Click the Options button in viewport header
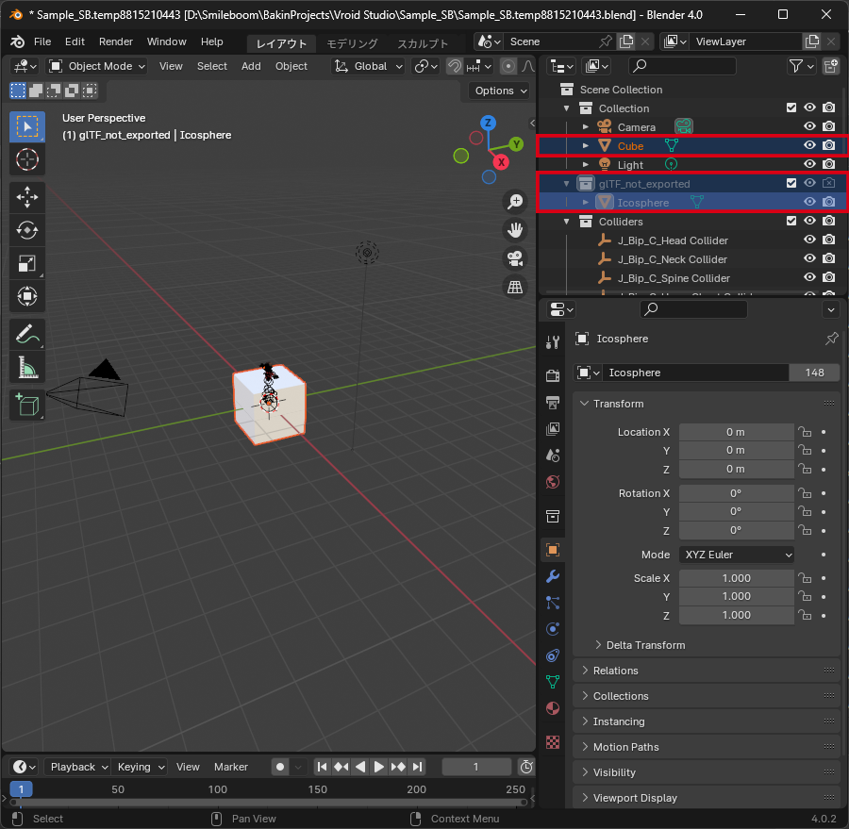The width and height of the screenshot is (849, 829). pos(497,91)
